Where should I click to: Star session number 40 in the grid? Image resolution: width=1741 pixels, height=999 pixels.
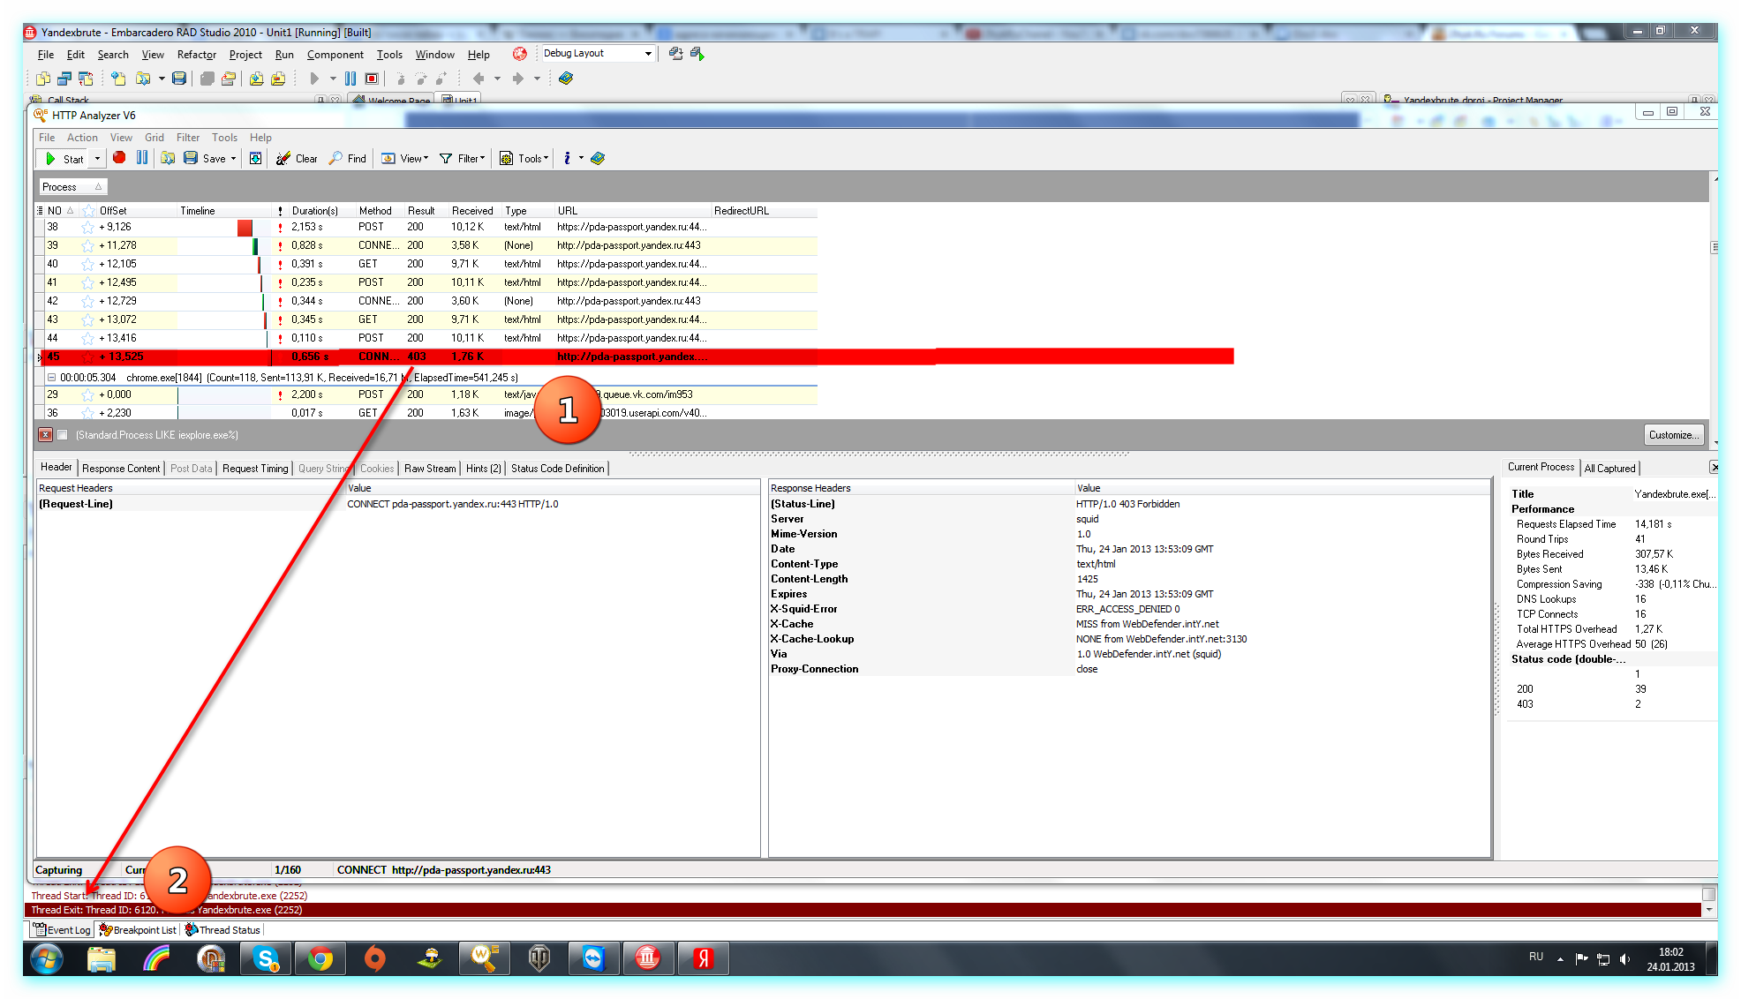coord(87,265)
